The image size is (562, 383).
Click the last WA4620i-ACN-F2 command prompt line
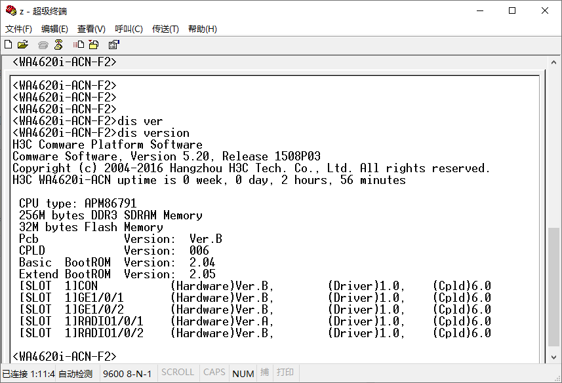[x=64, y=356]
